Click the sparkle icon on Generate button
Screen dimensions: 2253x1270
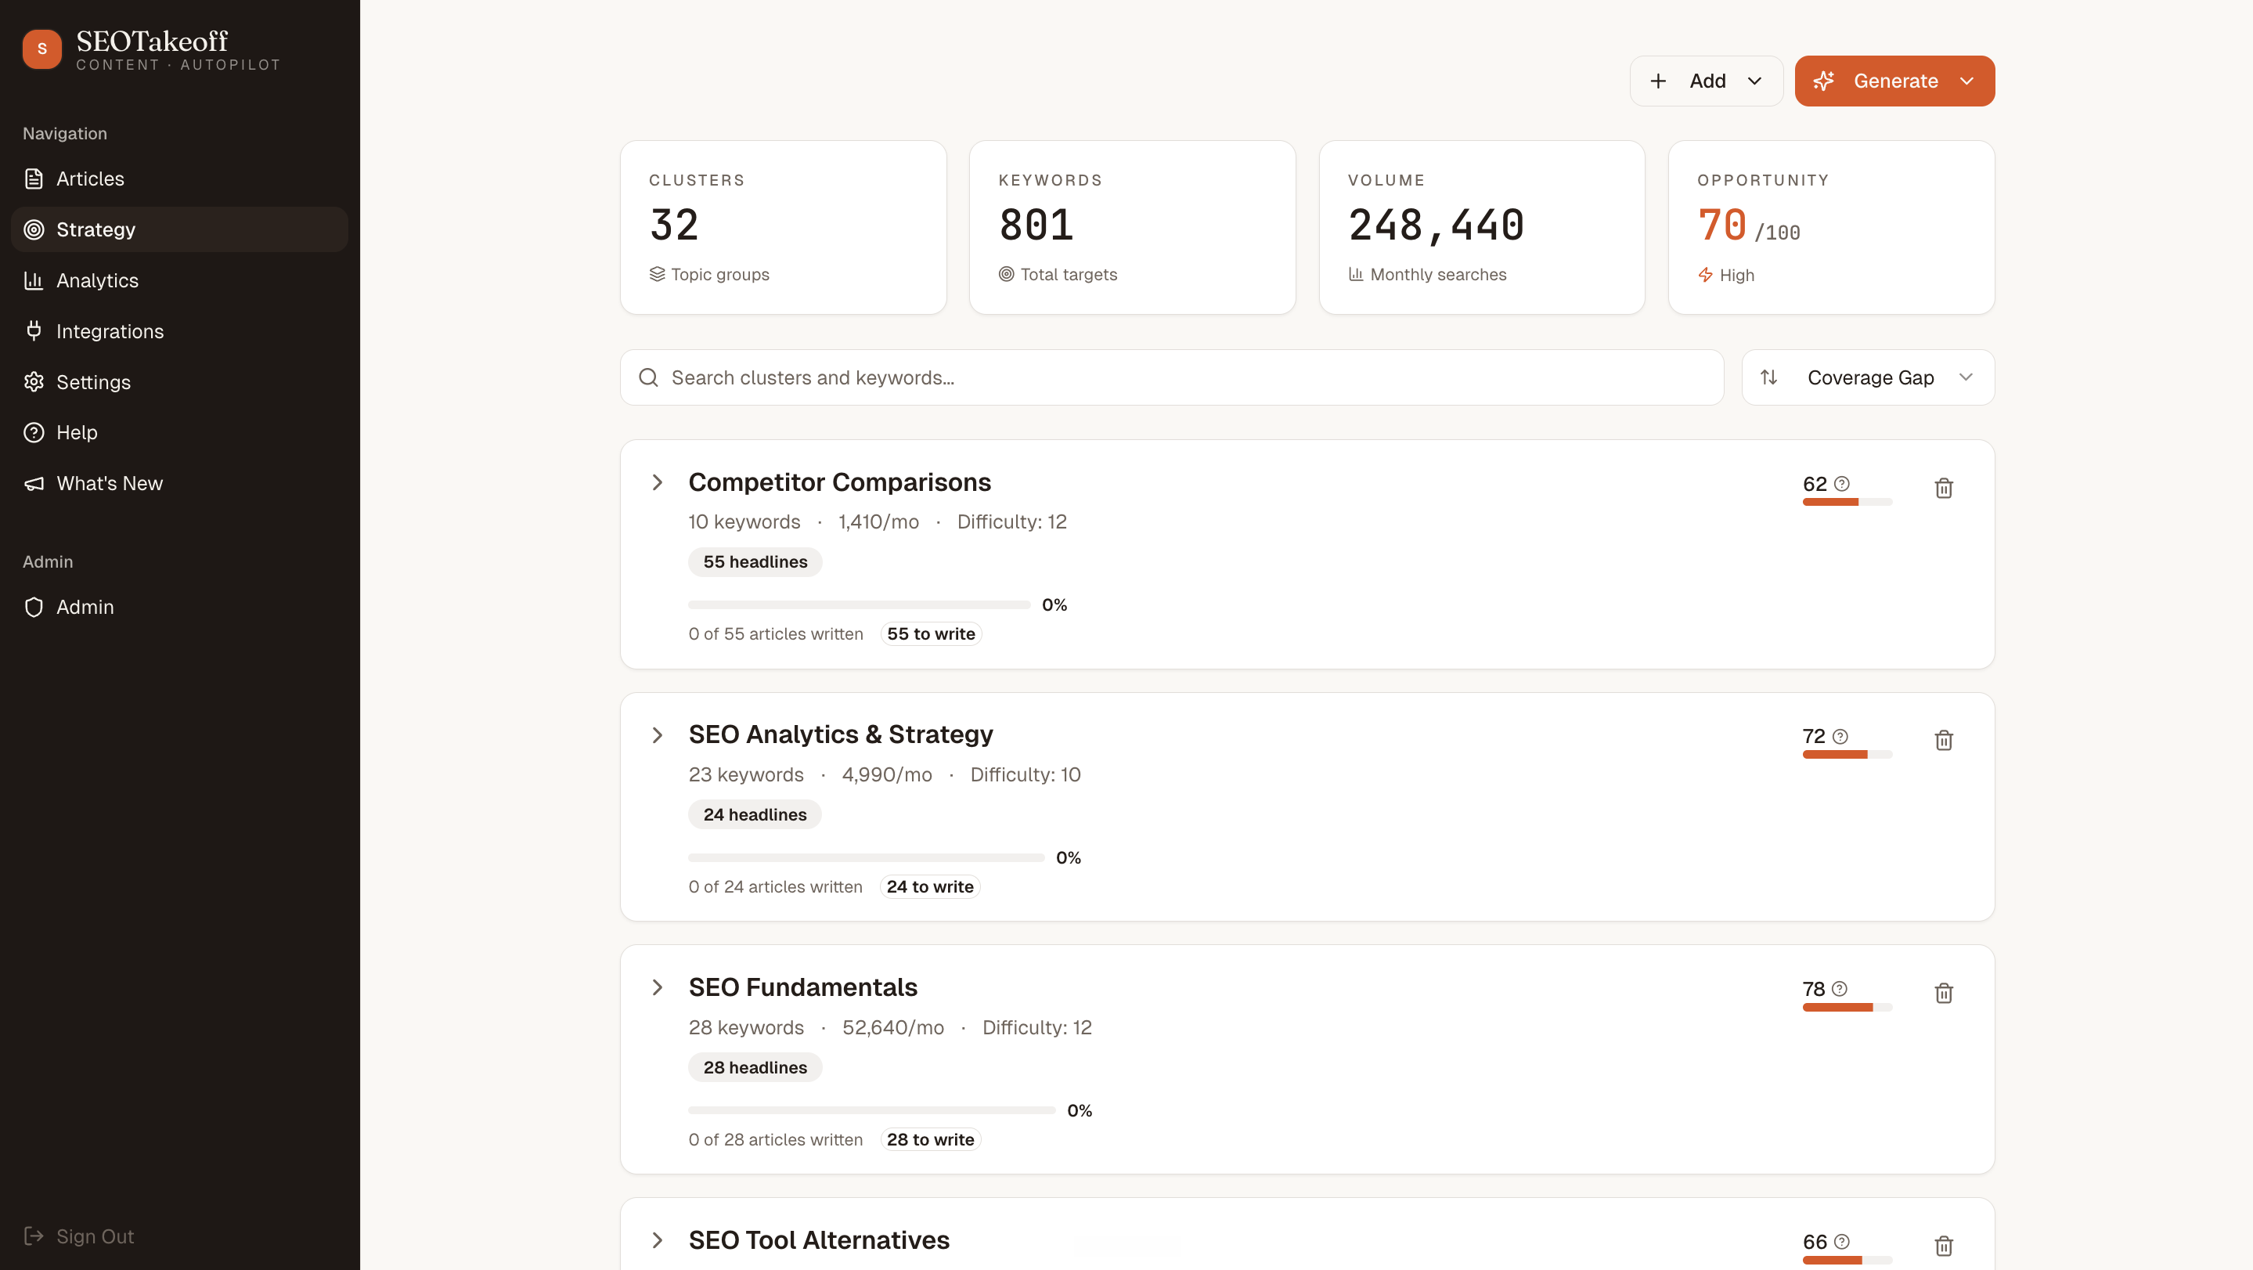(1823, 81)
